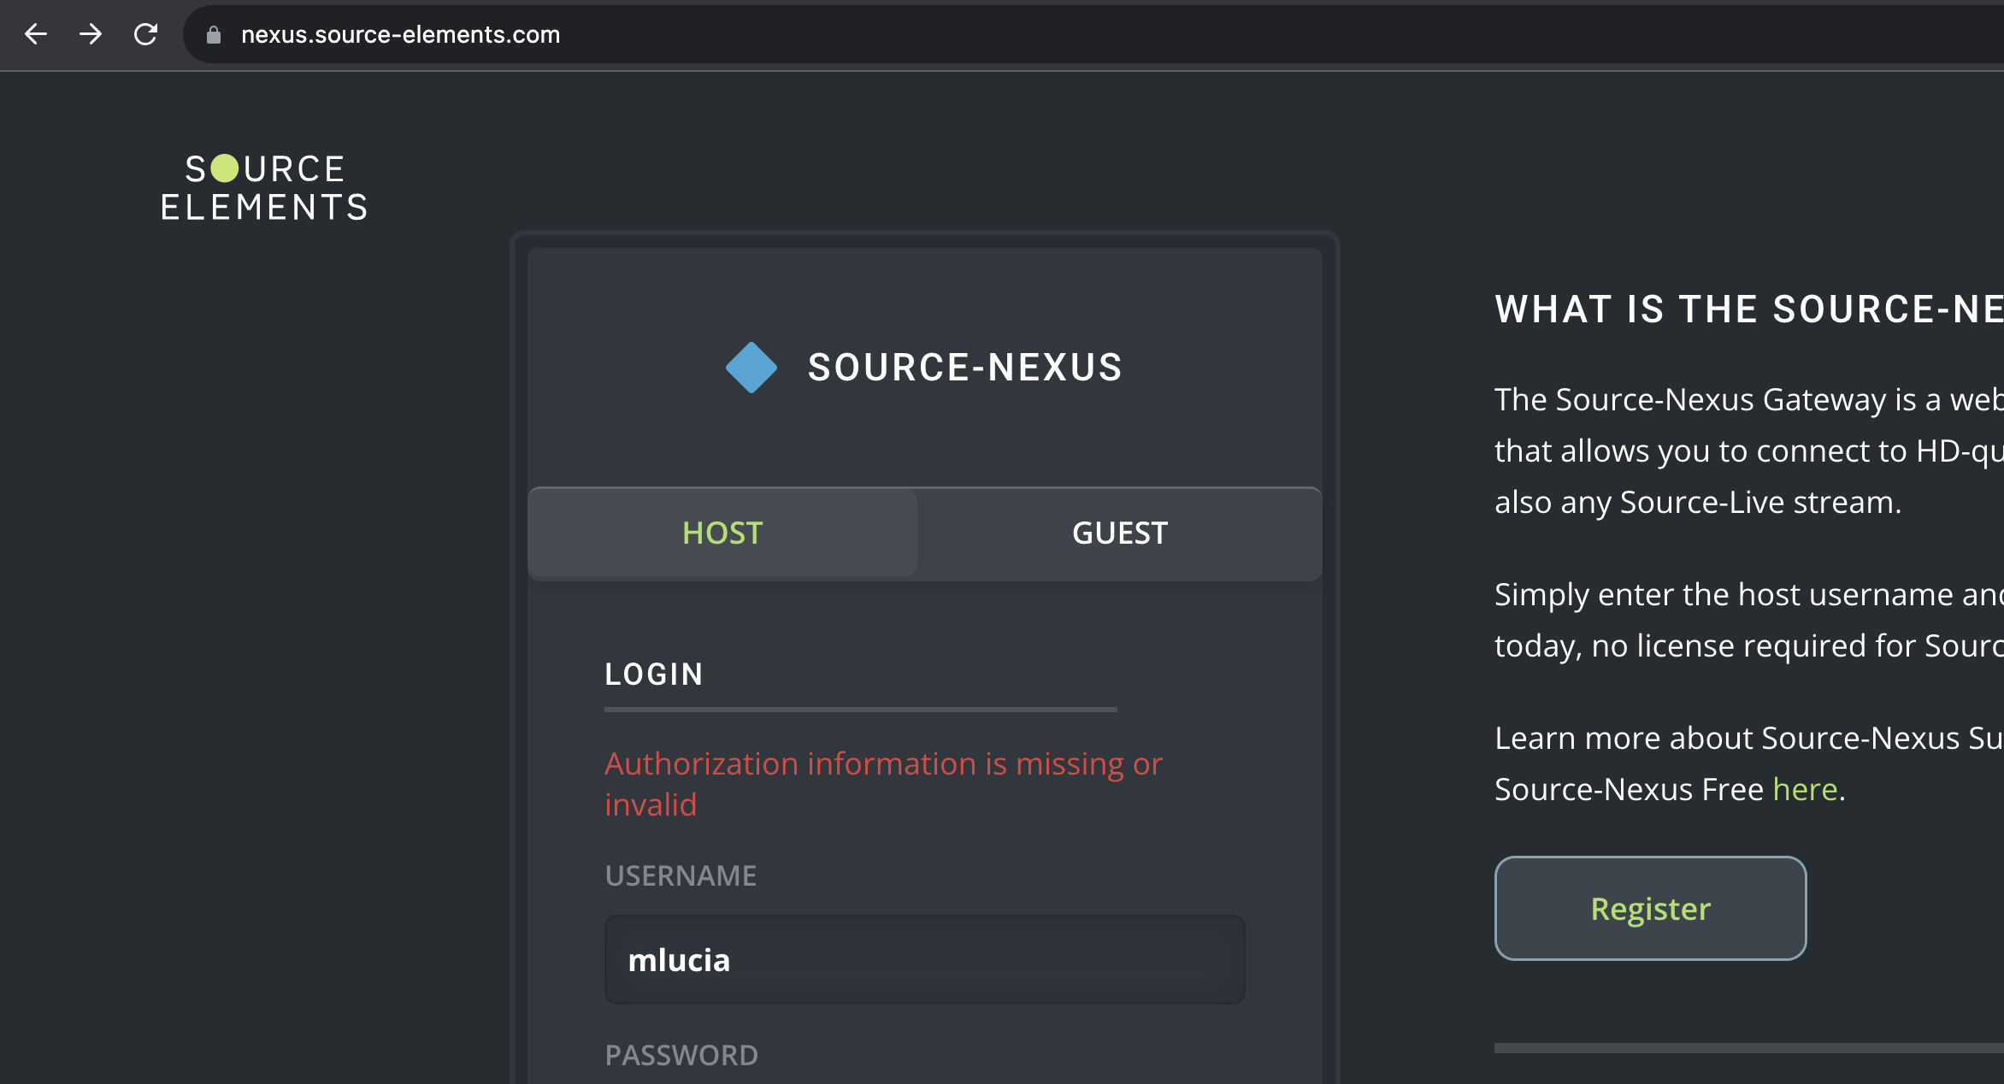The image size is (2004, 1084).
Task: Click the username field containing mlucia
Action: [x=924, y=959]
